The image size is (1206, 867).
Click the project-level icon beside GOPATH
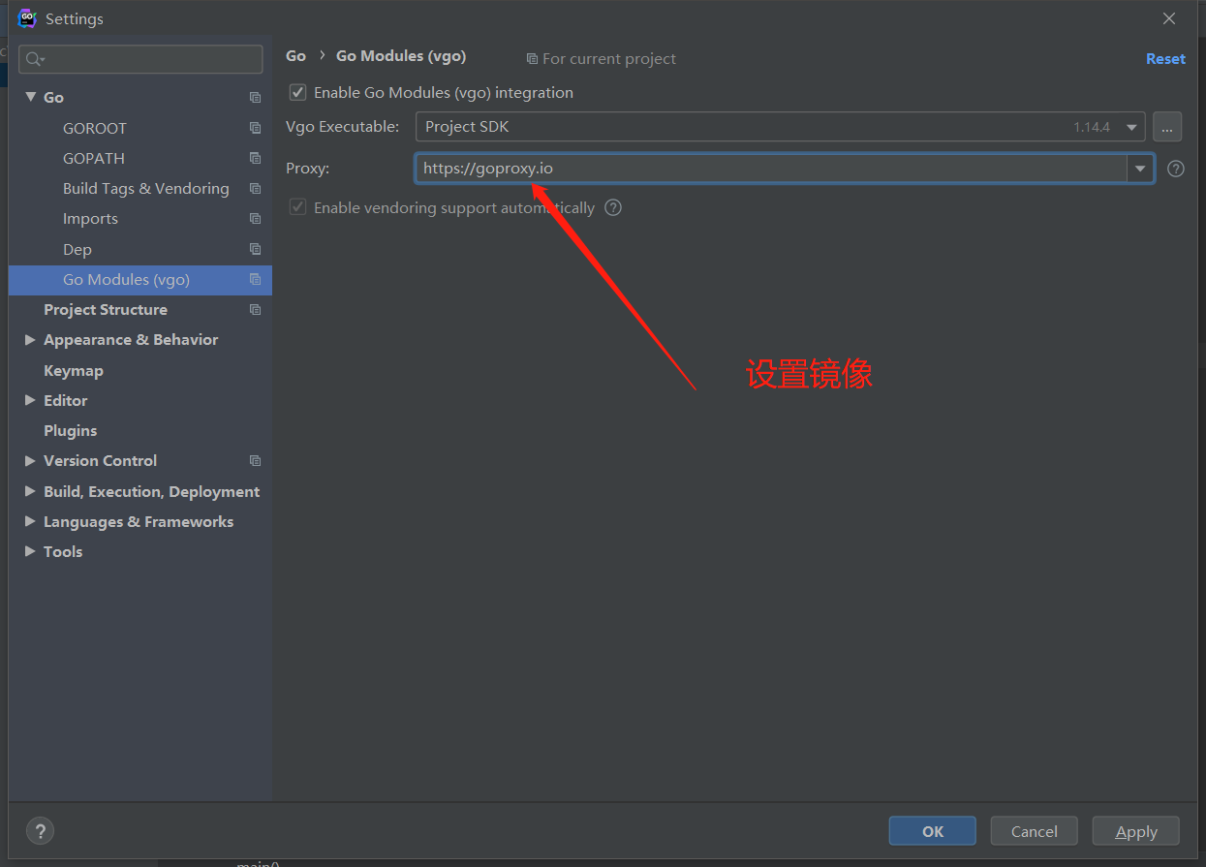click(255, 158)
